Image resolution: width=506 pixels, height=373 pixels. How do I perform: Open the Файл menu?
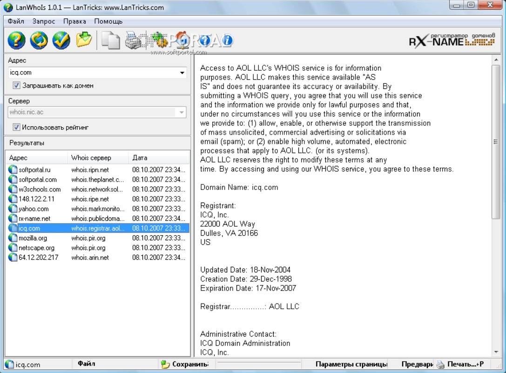click(16, 21)
